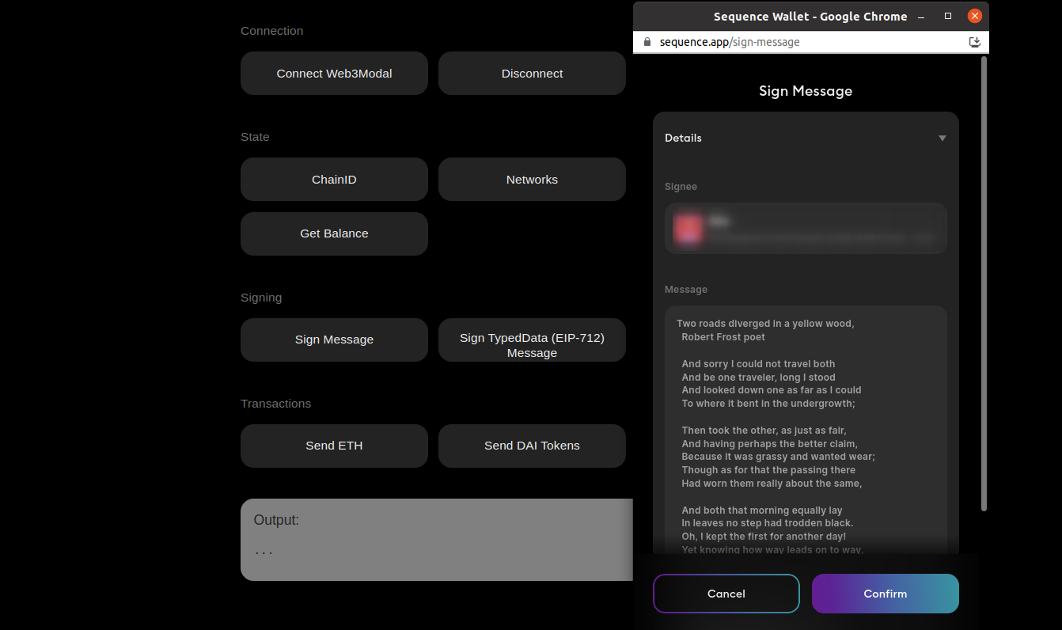Click the install app icon in address bar
The height and width of the screenshot is (630, 1062).
point(975,42)
